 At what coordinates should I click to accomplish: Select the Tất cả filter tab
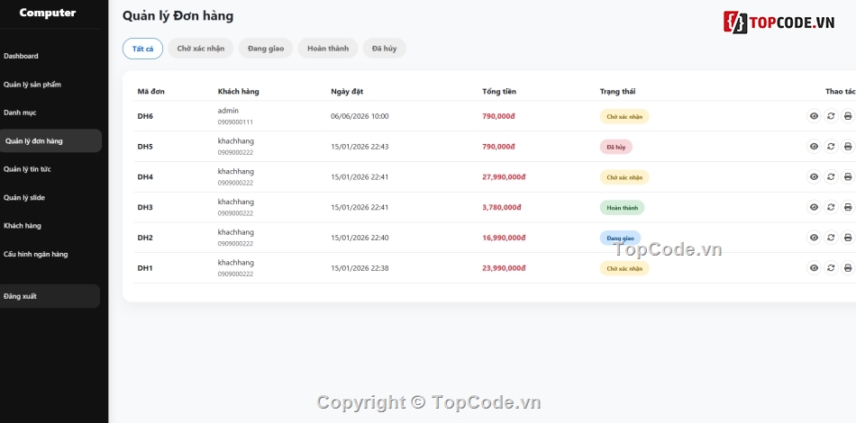(142, 49)
